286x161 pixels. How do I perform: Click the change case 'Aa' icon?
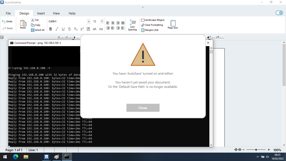pyautogui.click(x=101, y=29)
